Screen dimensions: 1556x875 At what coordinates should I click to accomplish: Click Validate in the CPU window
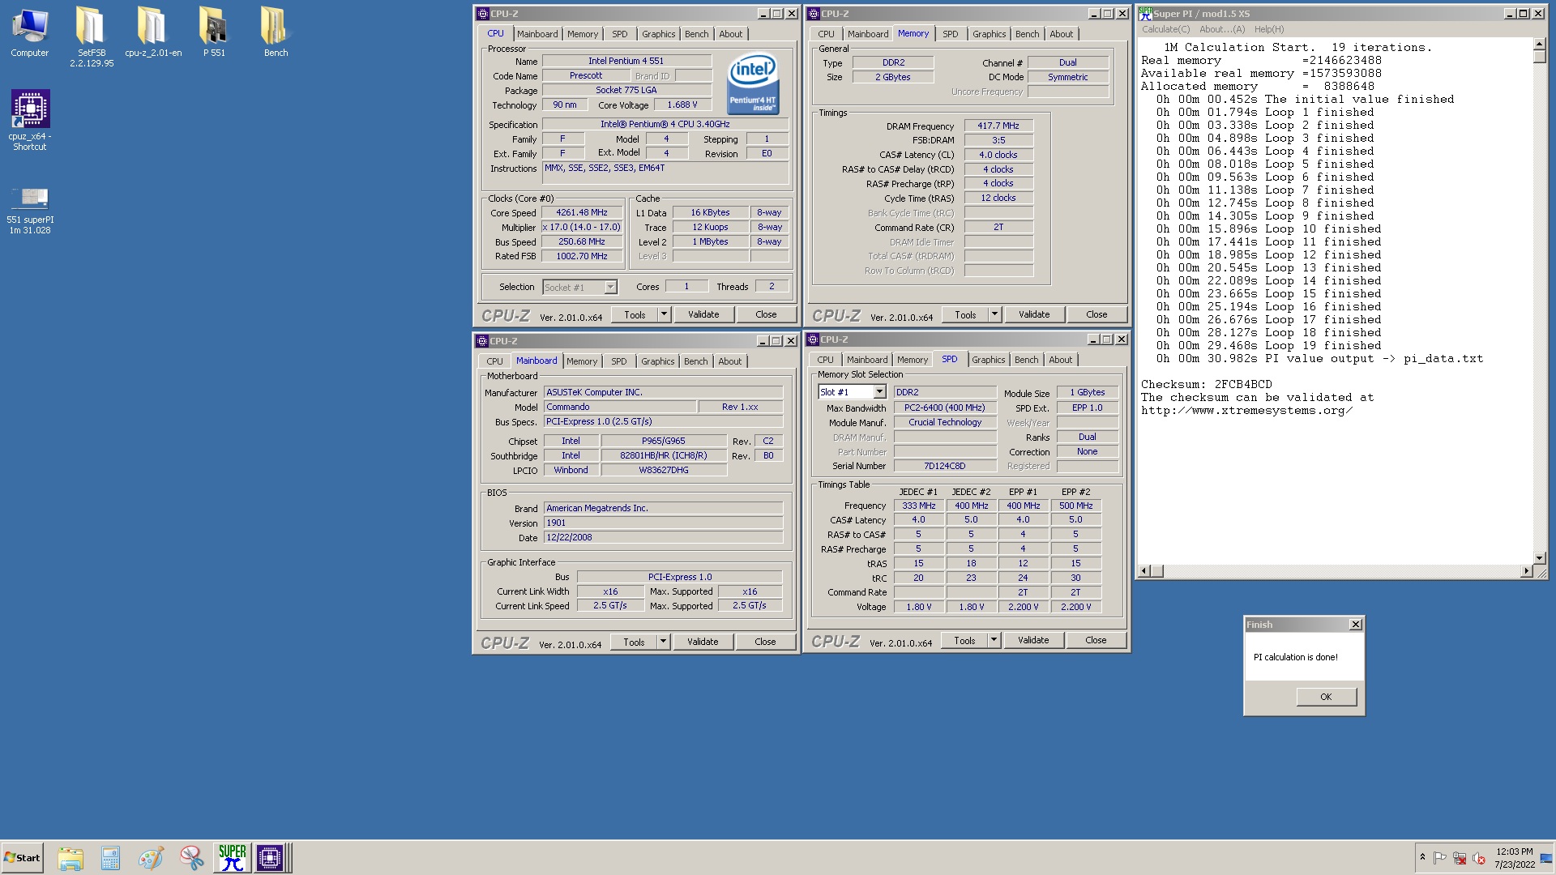click(x=703, y=314)
